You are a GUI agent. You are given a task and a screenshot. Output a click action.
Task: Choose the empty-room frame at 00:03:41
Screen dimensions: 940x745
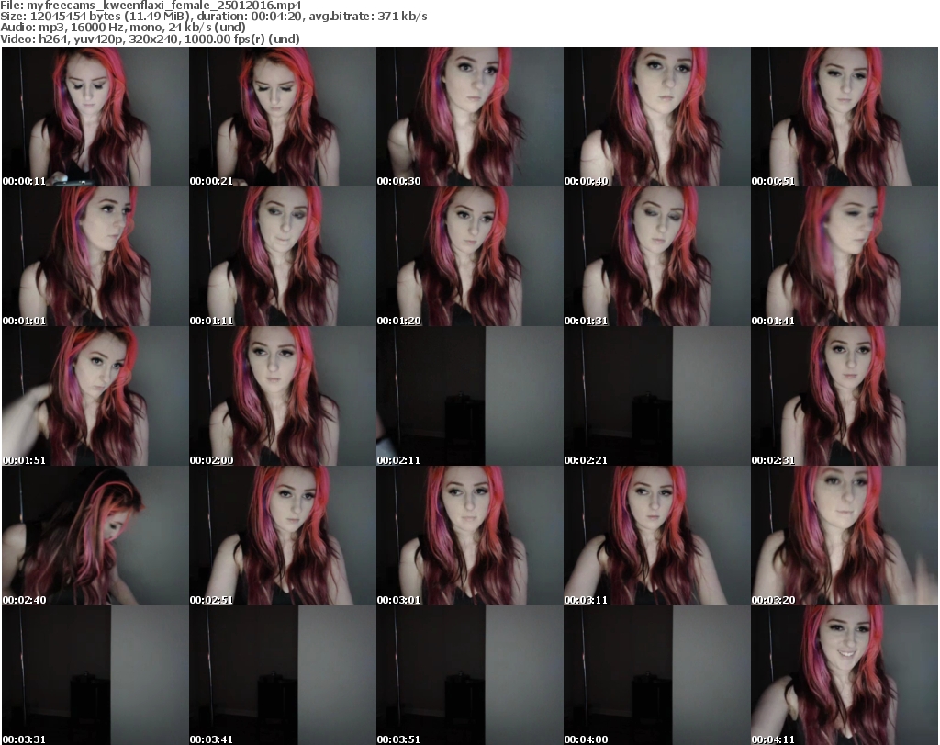283,675
